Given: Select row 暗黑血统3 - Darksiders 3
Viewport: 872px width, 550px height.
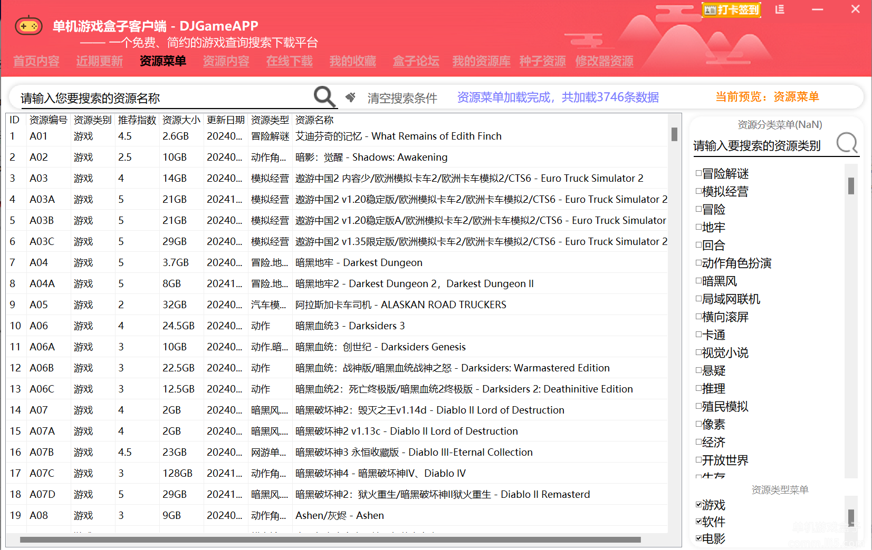Looking at the screenshot, I should tap(338, 326).
